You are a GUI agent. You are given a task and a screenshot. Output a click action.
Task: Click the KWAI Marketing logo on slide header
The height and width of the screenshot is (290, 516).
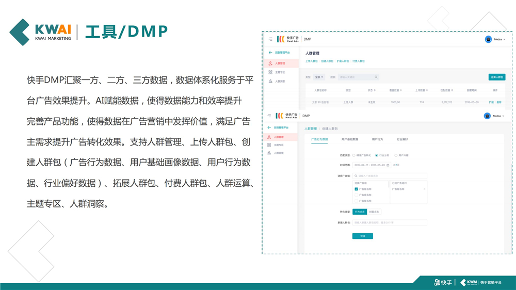click(40, 33)
